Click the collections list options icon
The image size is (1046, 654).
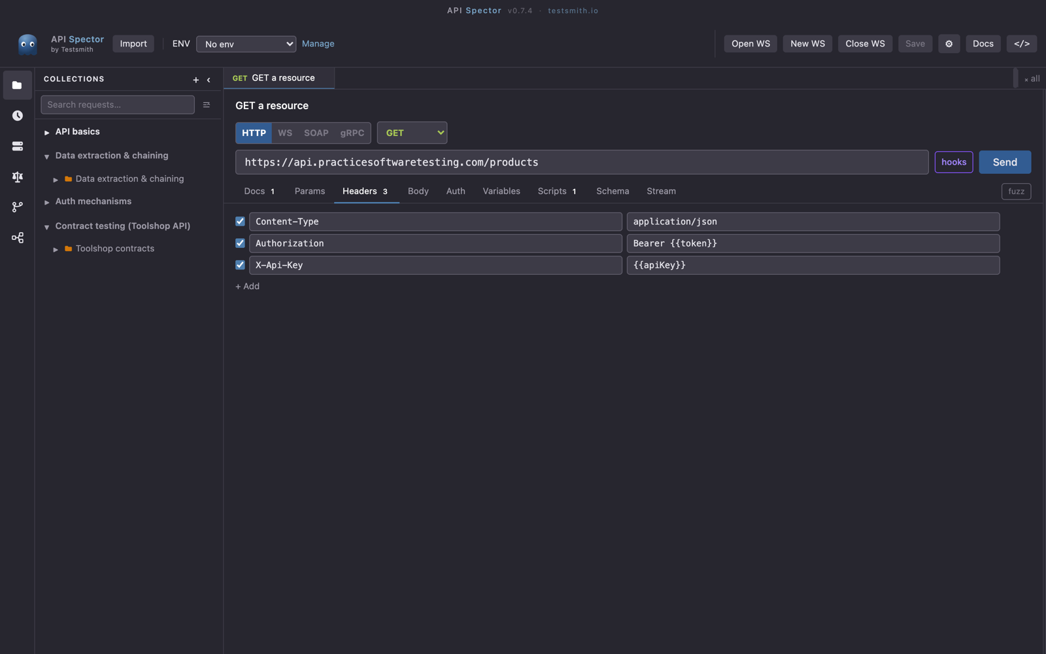[x=207, y=105]
